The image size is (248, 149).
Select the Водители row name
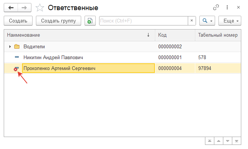34,46
